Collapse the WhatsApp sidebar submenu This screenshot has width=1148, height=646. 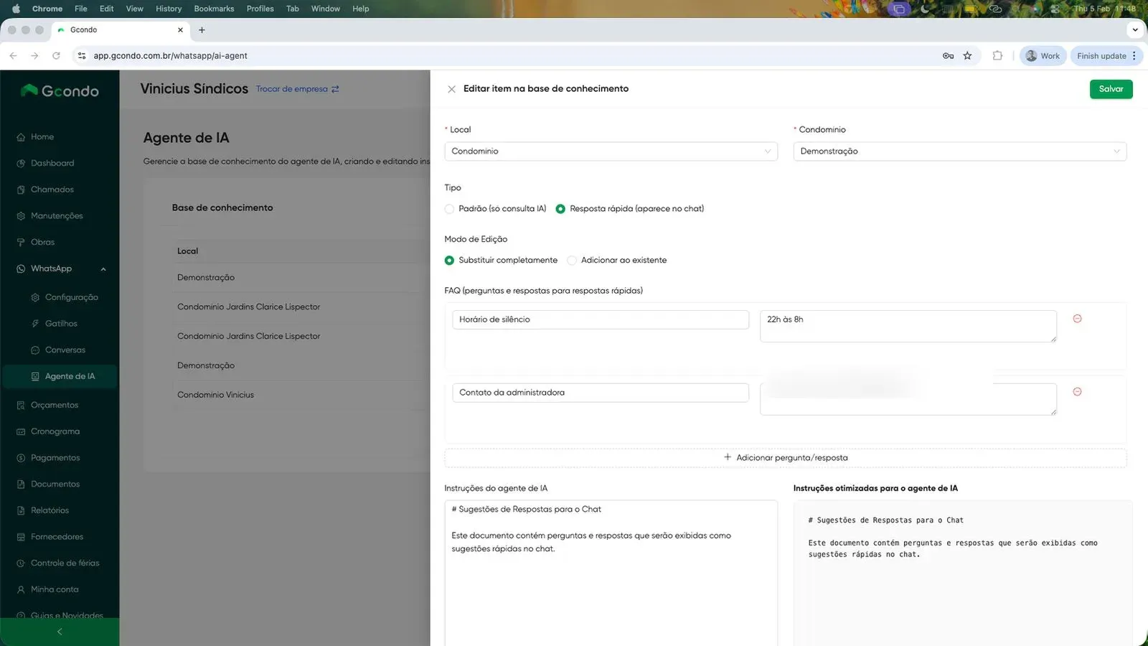tap(103, 269)
